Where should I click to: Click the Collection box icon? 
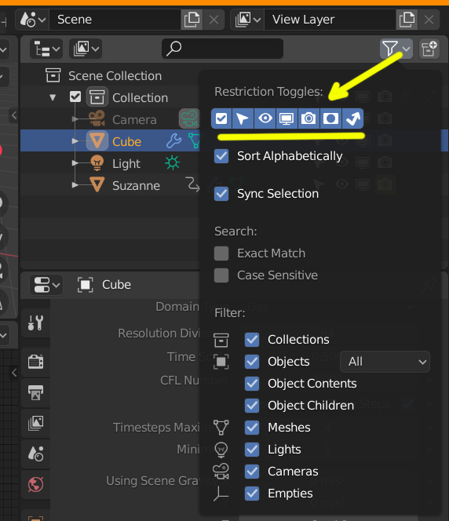click(x=97, y=97)
